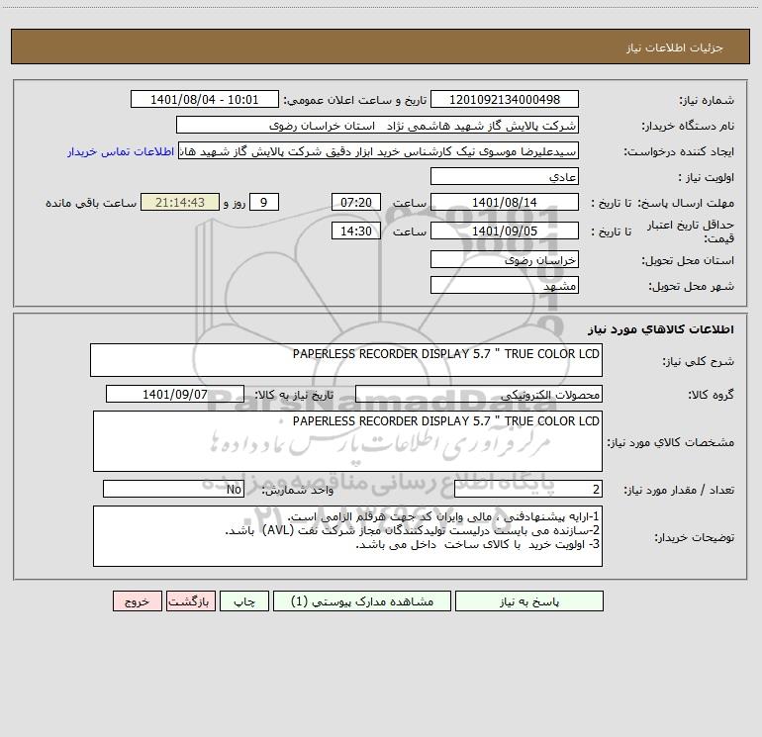Click the label شهر محل تحویل

691,286
